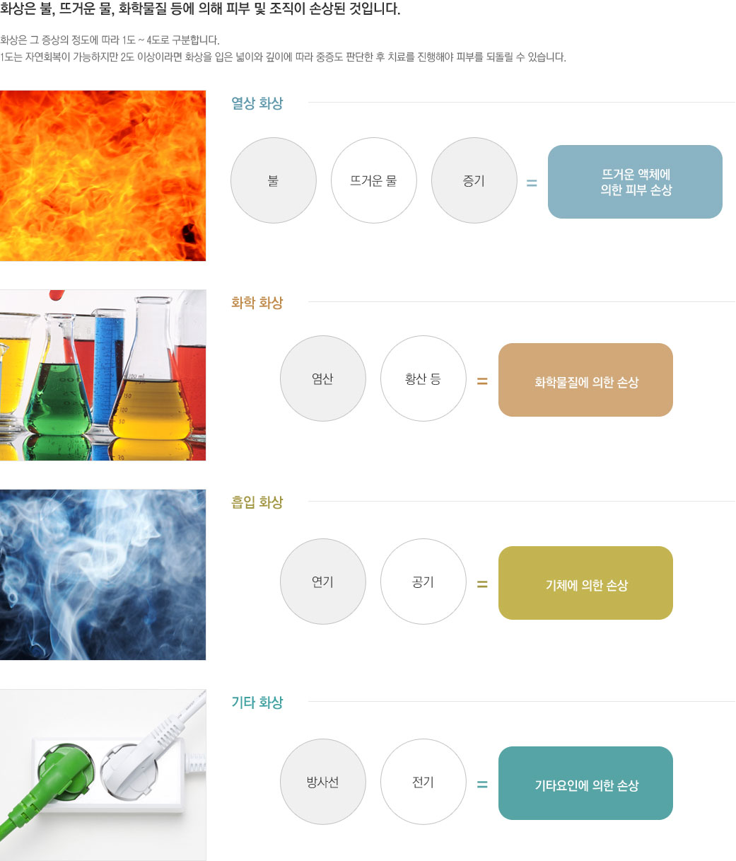
Task: Click the 기타요인에 의한 손상 box
Action: pos(585,783)
